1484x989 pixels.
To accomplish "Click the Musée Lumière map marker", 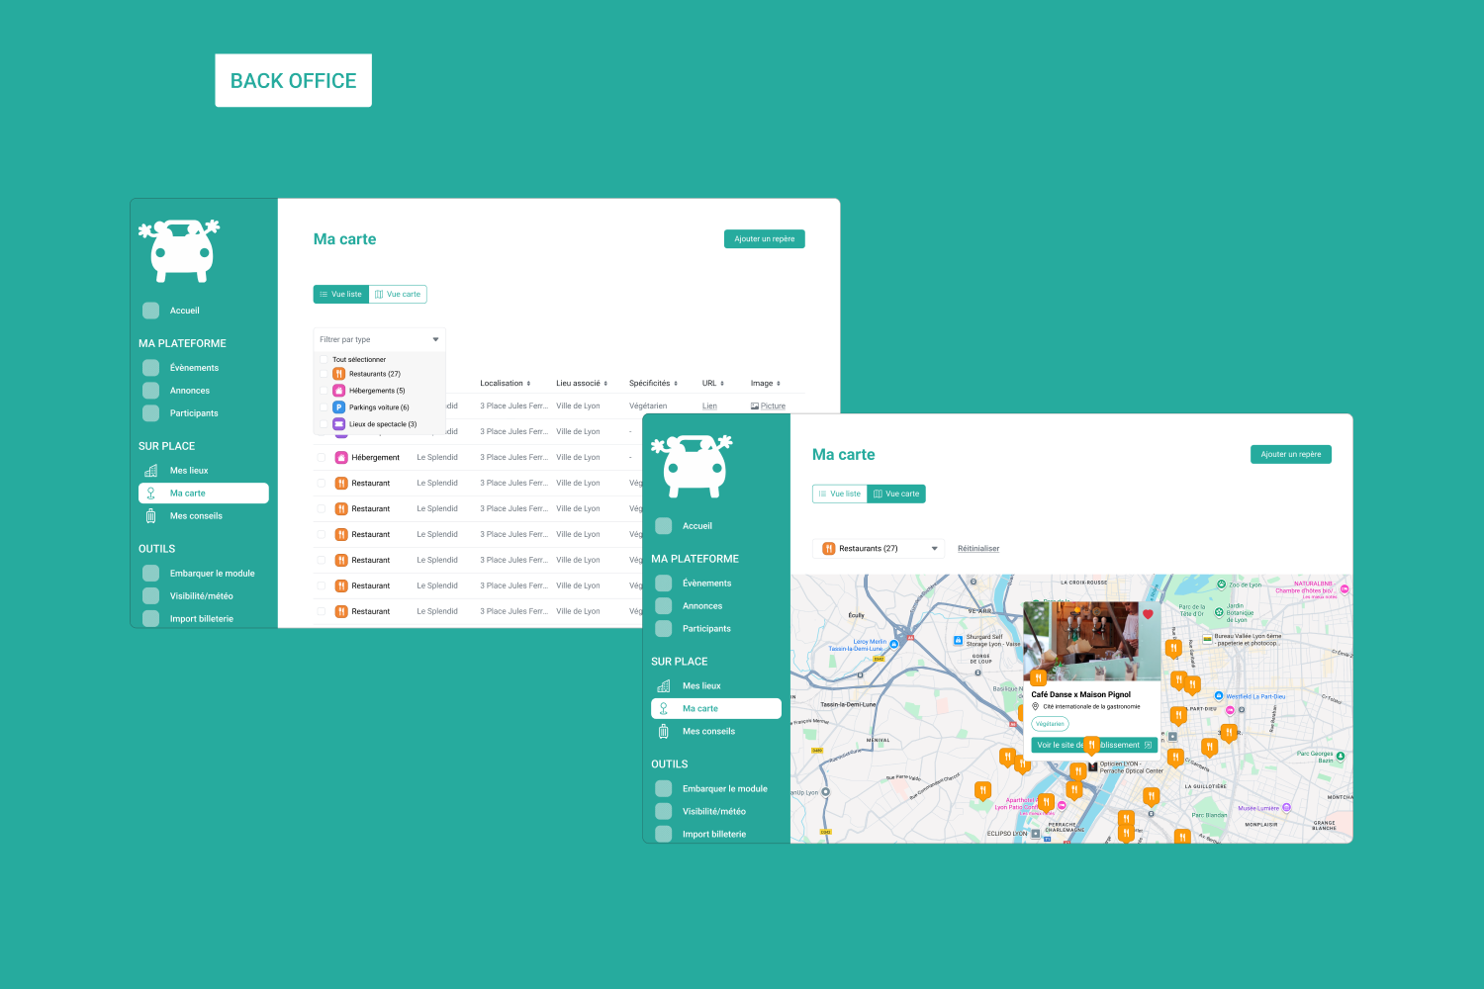I will 1286,808.
